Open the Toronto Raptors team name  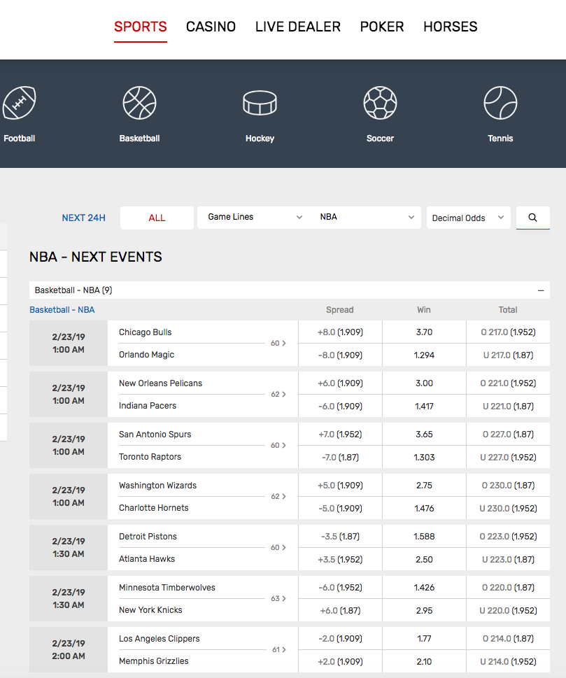(150, 457)
